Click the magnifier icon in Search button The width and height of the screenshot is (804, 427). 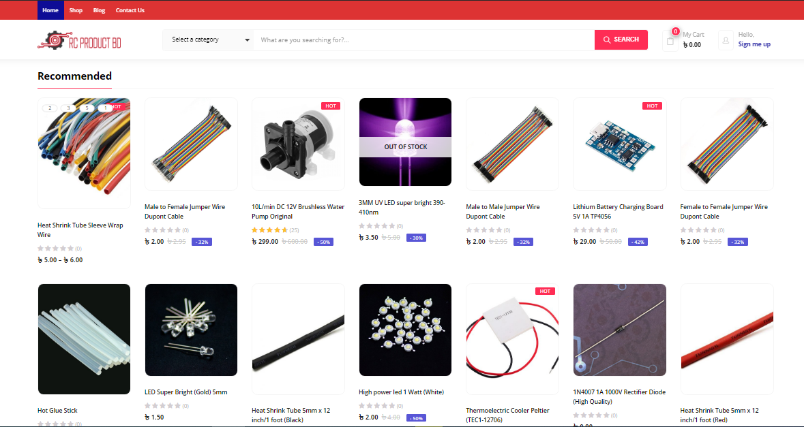607,40
